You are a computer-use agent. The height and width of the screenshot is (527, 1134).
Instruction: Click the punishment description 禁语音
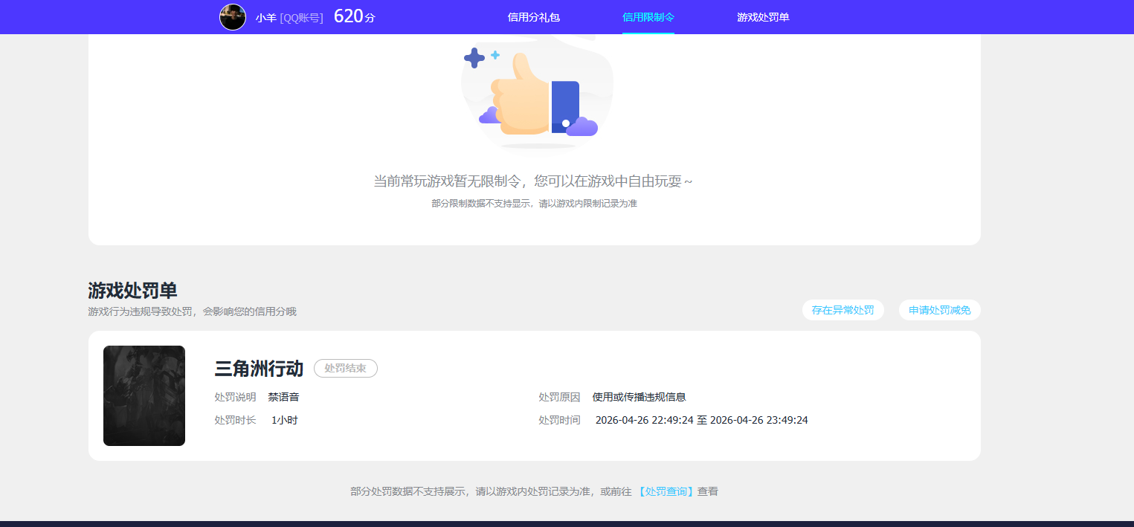point(284,397)
